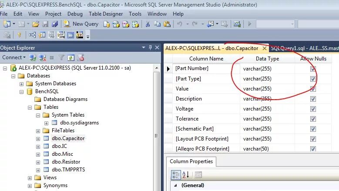Click the Generate Change Script icon
The height and width of the screenshot is (191, 339).
tap(7, 35)
